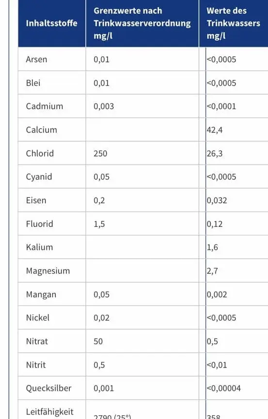Viewport: 268px width, 419px height.
Task: Click the Kalium measured value 1,6
Action: [212, 247]
